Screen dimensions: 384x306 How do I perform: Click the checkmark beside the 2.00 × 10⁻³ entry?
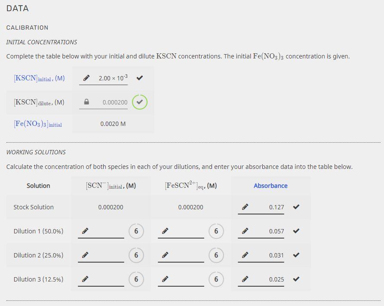(x=139, y=78)
